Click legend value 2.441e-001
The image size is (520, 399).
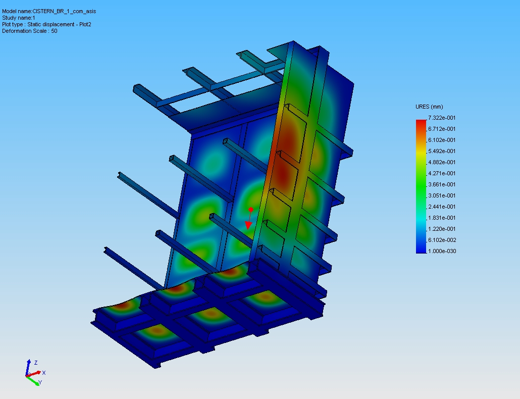click(442, 207)
